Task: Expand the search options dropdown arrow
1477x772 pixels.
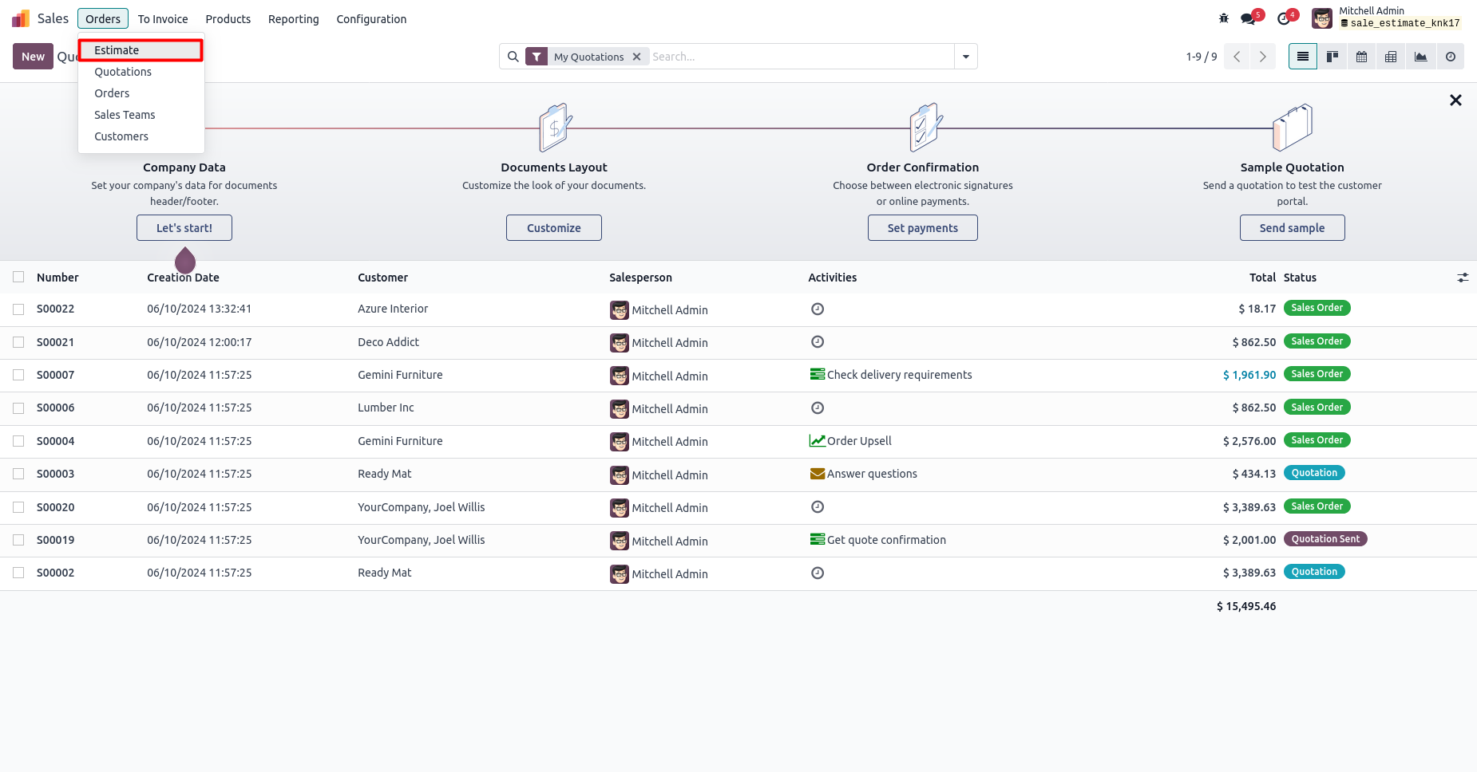Action: 966,57
